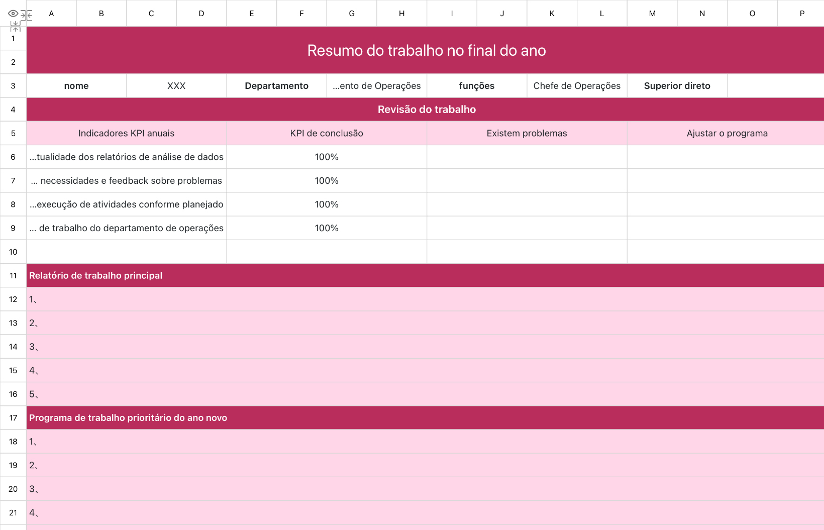Select column B header
Screen dimensions: 824x530
pos(101,14)
